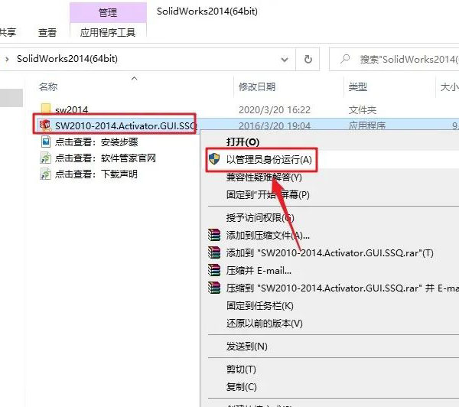Choose 添加到压缩文件(A)... entry
The width and height of the screenshot is (459, 407).
coord(268,235)
